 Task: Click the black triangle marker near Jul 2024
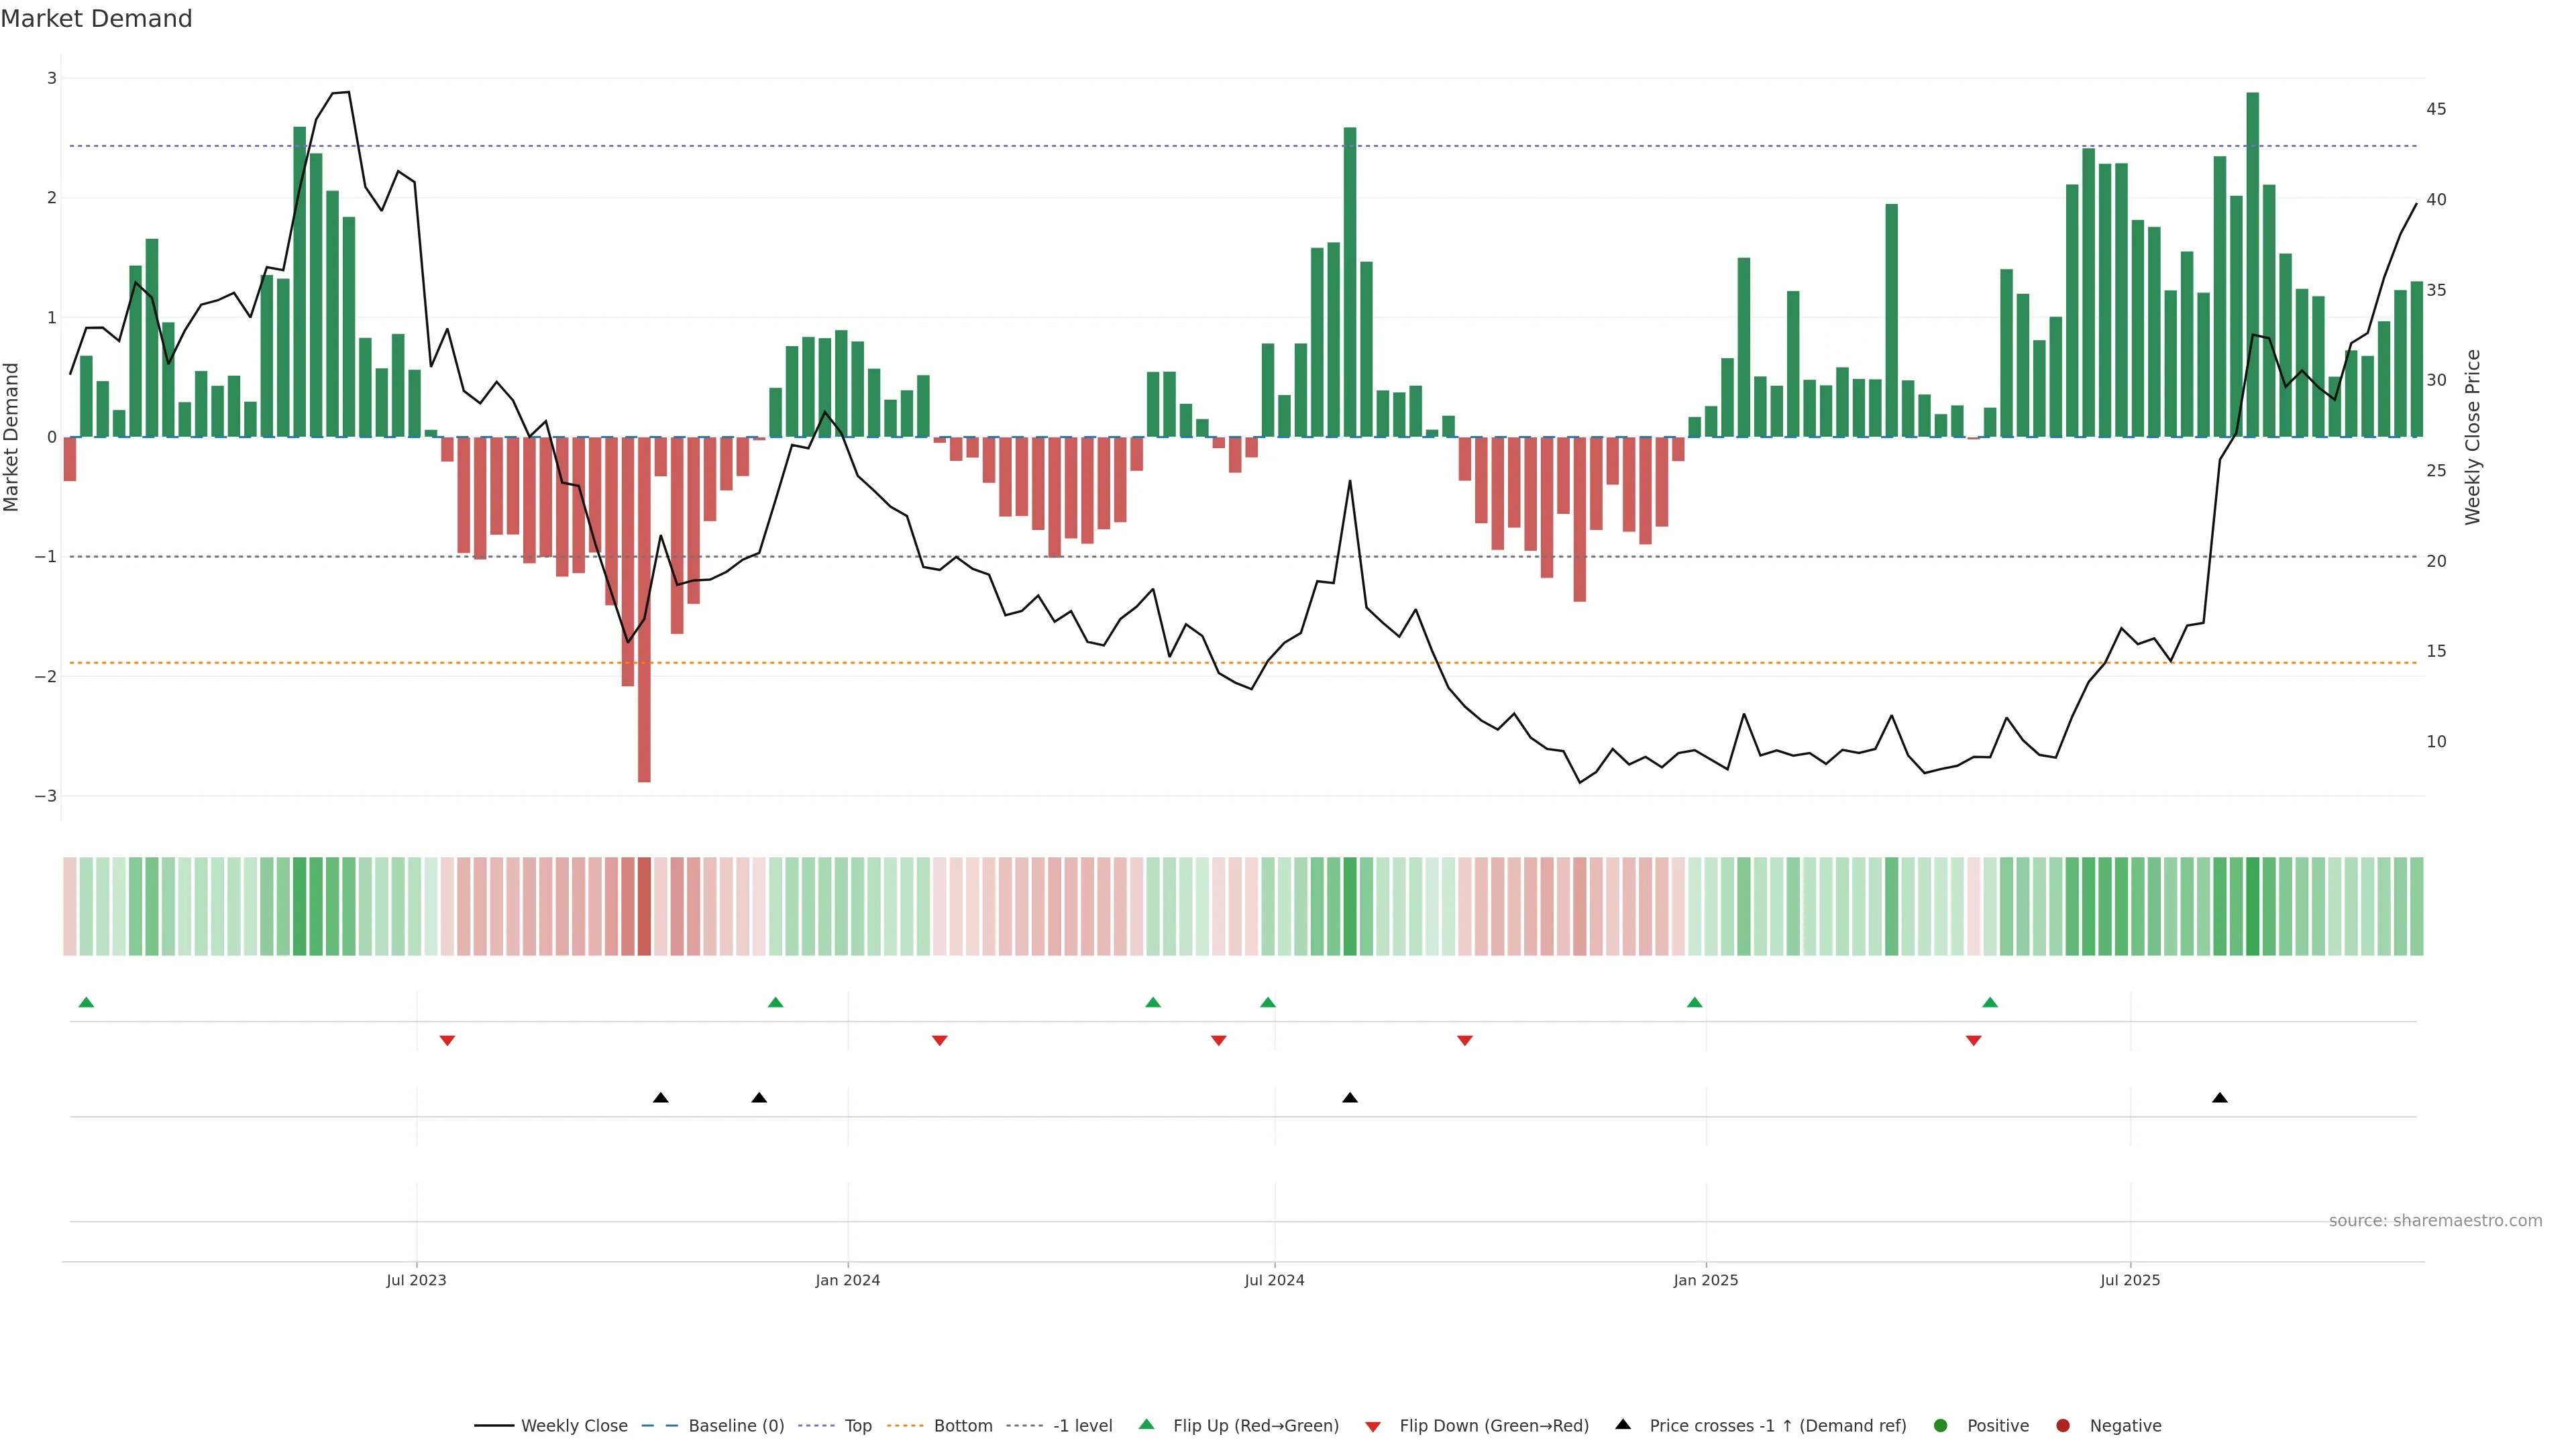point(1350,1098)
